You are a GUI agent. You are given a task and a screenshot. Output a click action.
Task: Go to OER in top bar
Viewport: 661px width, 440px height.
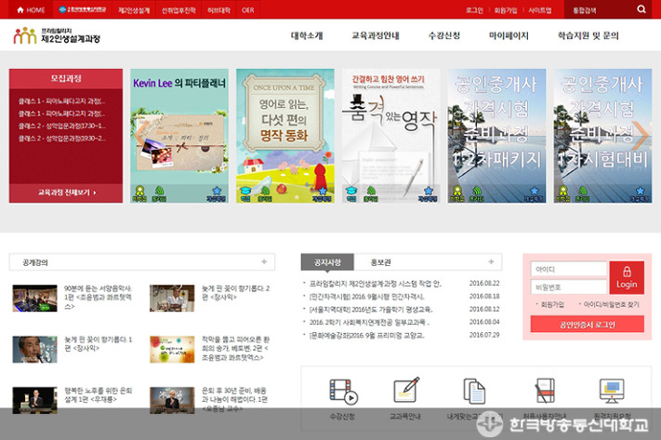[248, 9]
